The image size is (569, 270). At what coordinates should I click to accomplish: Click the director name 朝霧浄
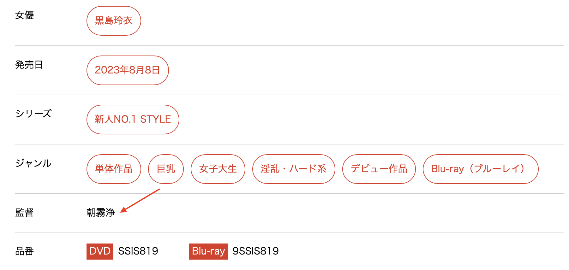101,213
